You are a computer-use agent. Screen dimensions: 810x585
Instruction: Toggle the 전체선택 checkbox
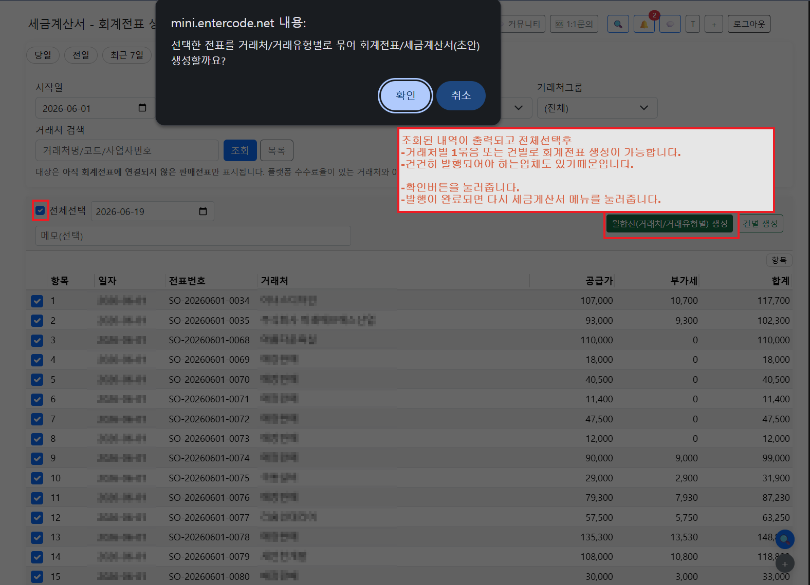(41, 210)
